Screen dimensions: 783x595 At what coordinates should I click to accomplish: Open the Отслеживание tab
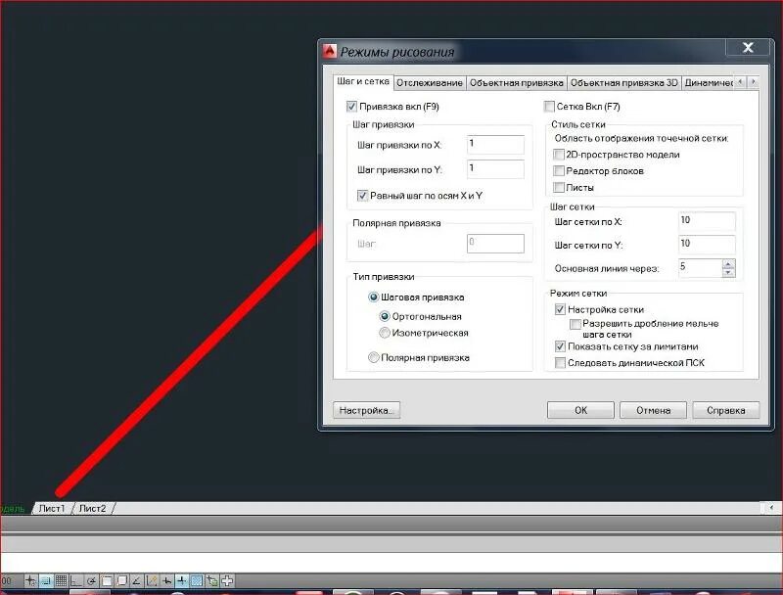[x=430, y=83]
